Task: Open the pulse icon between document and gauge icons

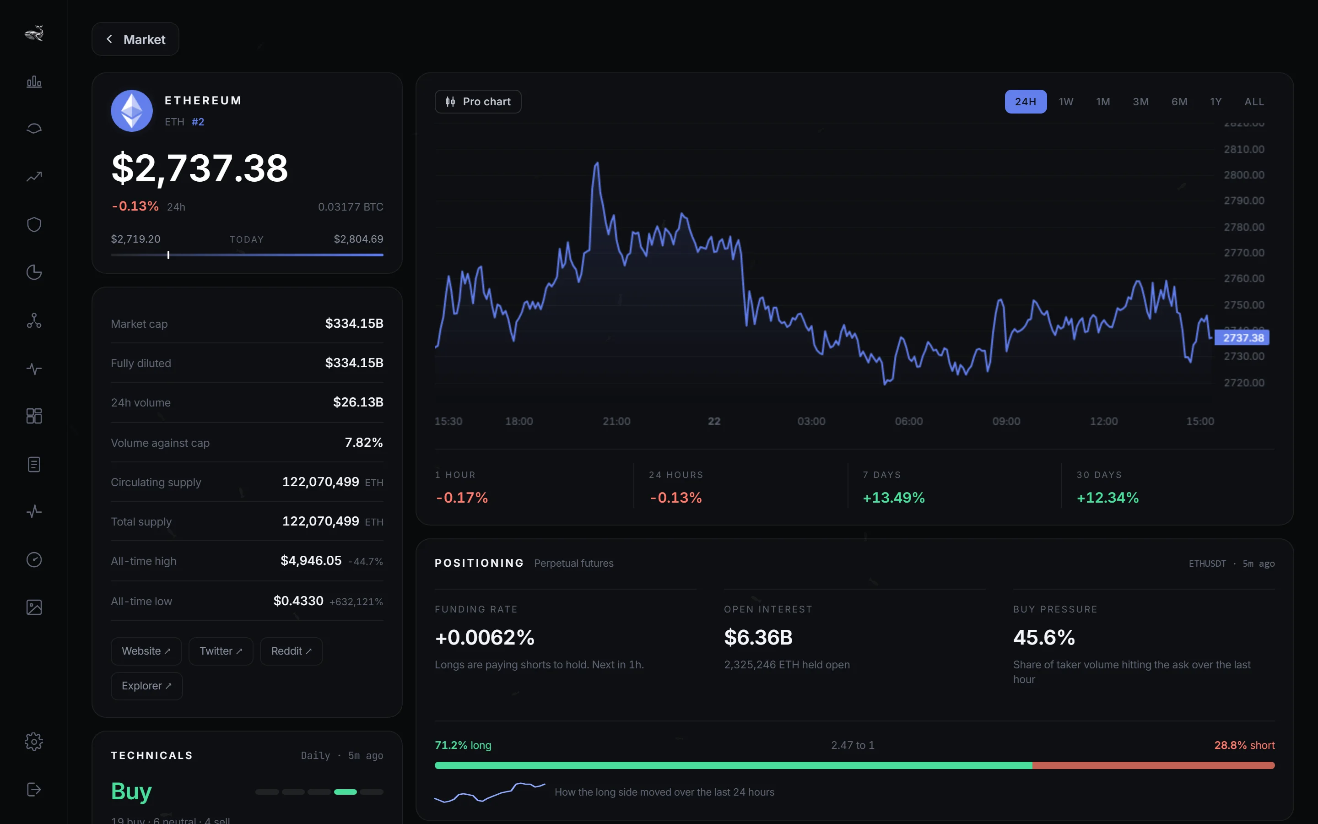Action: tap(34, 511)
